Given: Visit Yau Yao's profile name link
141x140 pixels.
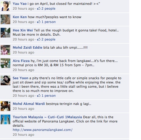Looking at the screenshot, I should [20, 4].
